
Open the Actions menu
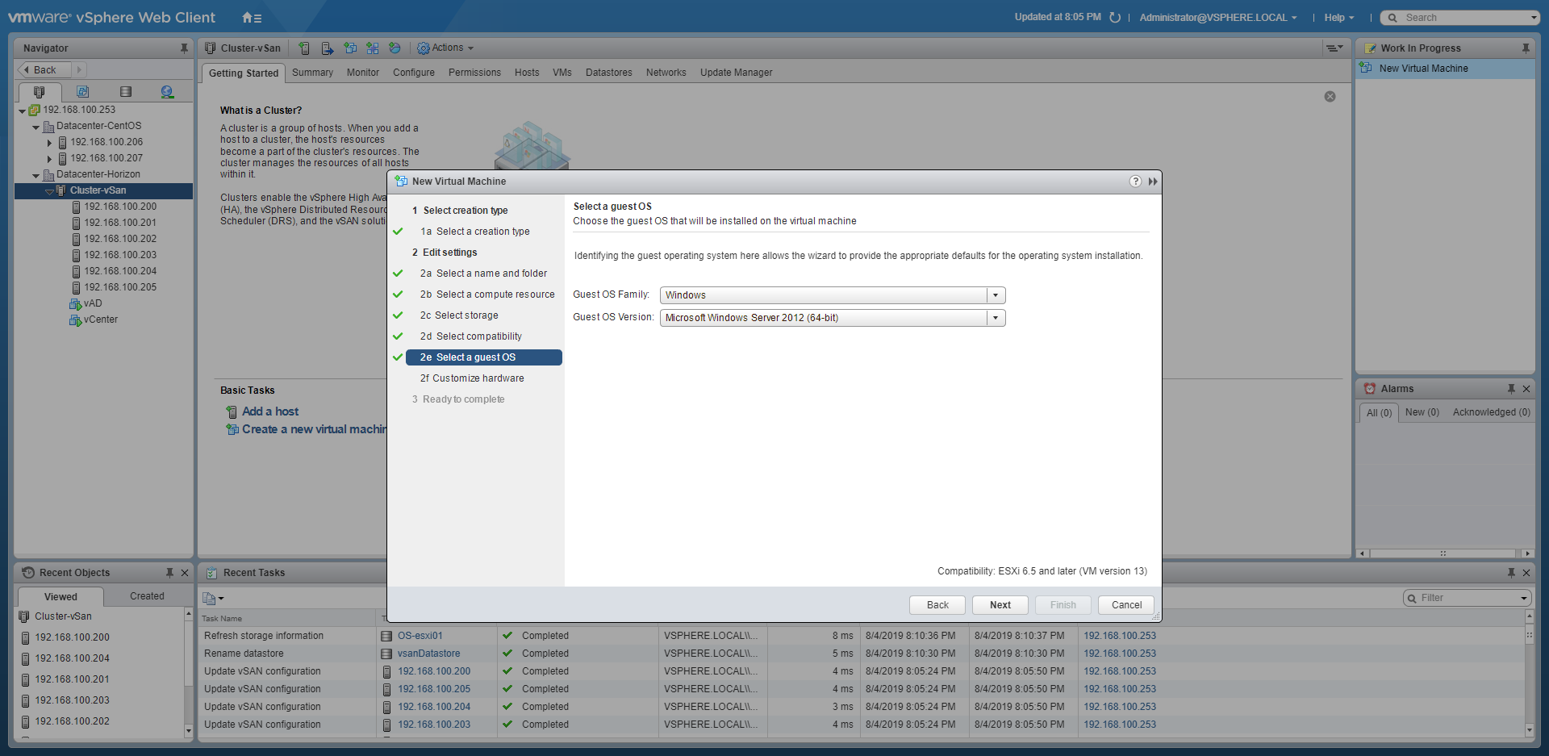446,48
